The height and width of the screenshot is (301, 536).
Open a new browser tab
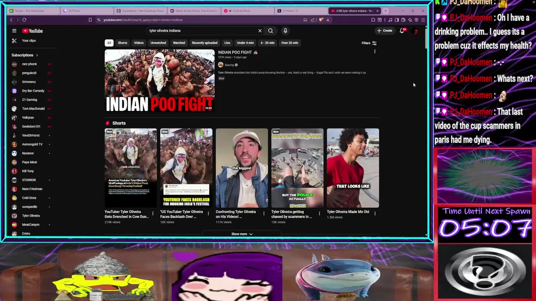[385, 11]
